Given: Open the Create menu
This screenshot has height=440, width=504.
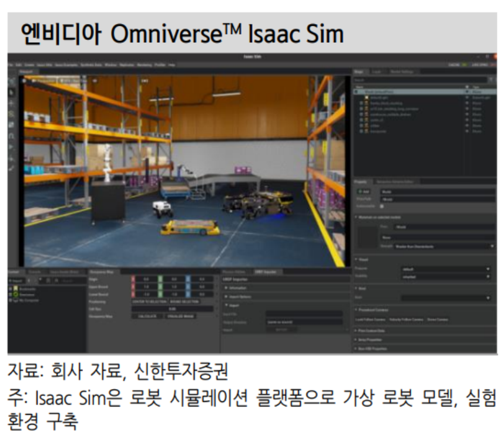Looking at the screenshot, I should [x=29, y=65].
